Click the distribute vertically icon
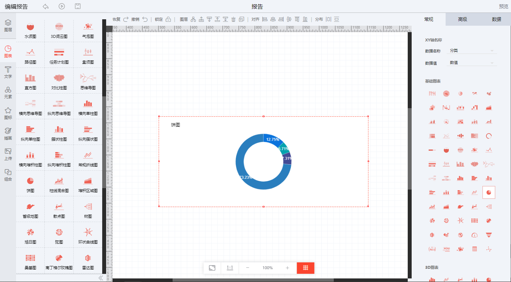This screenshot has width=511, height=282. [337, 19]
